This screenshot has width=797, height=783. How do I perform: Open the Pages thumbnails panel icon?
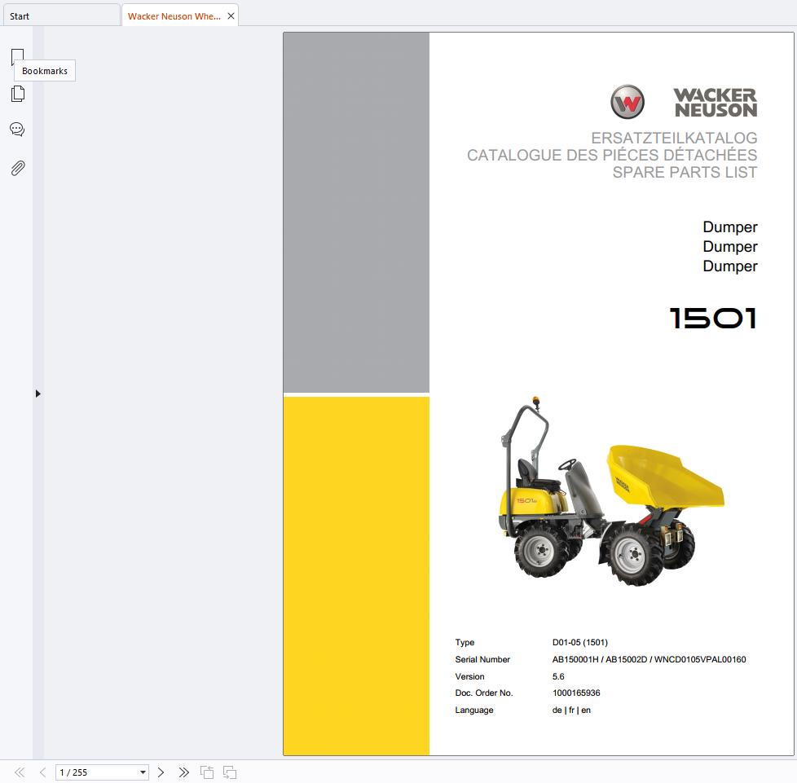coord(17,94)
